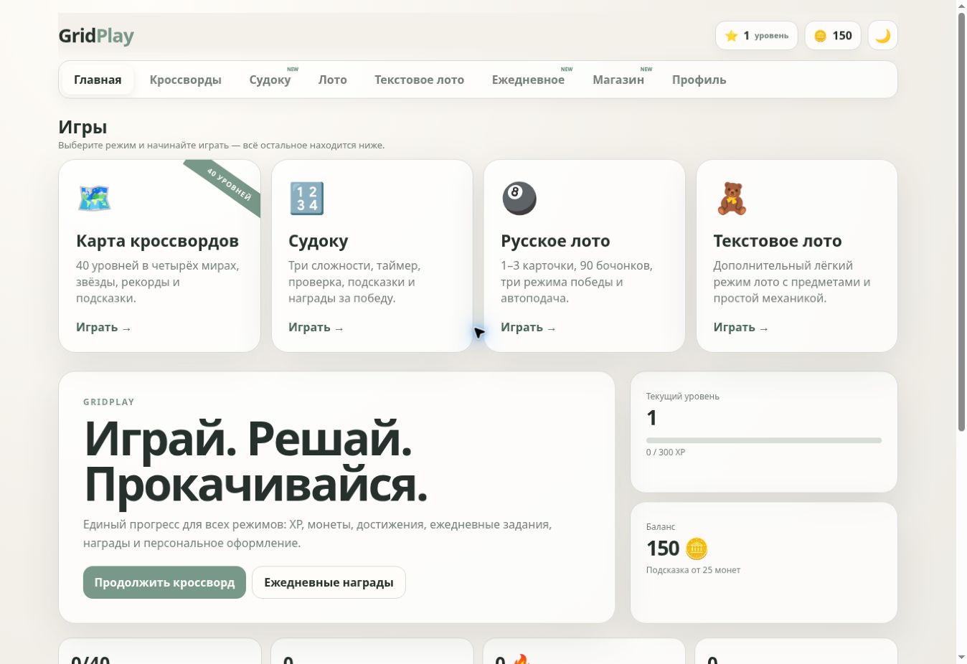Click the coin icon in the header balance
Screen dimensions: 967x664
point(820,35)
